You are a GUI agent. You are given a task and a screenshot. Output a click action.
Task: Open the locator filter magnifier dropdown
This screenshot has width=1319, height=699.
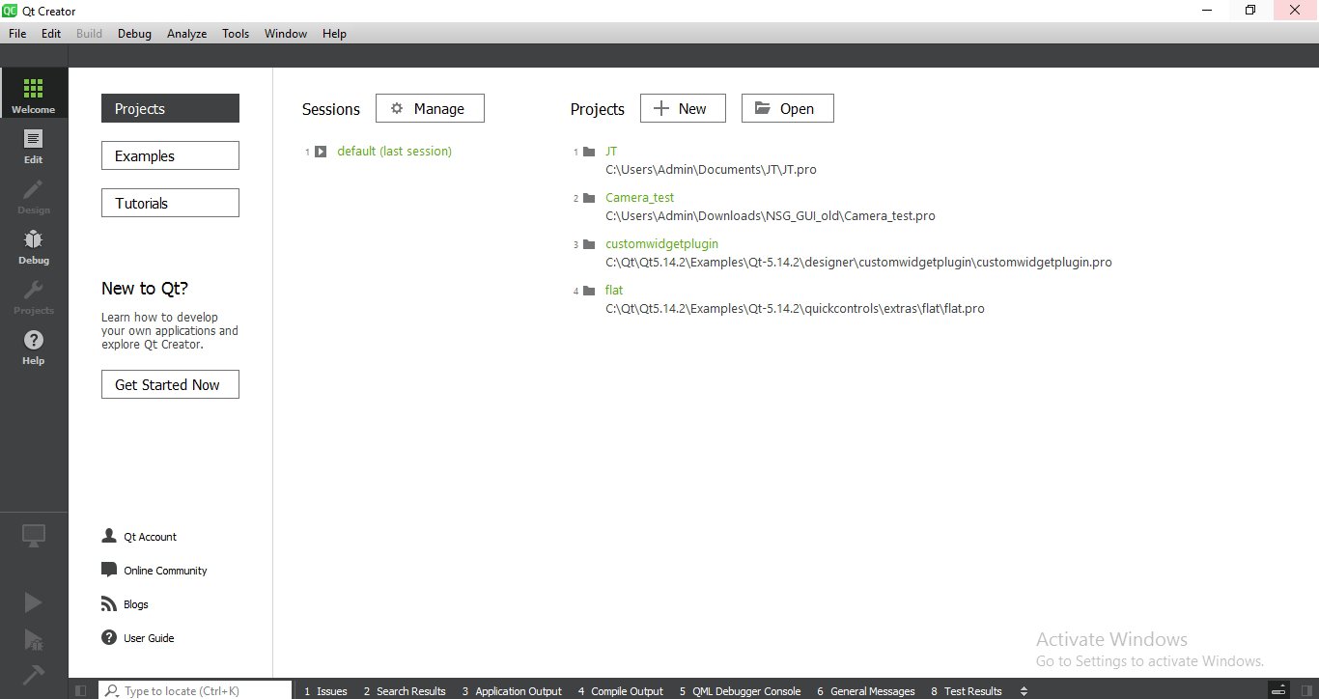click(112, 691)
